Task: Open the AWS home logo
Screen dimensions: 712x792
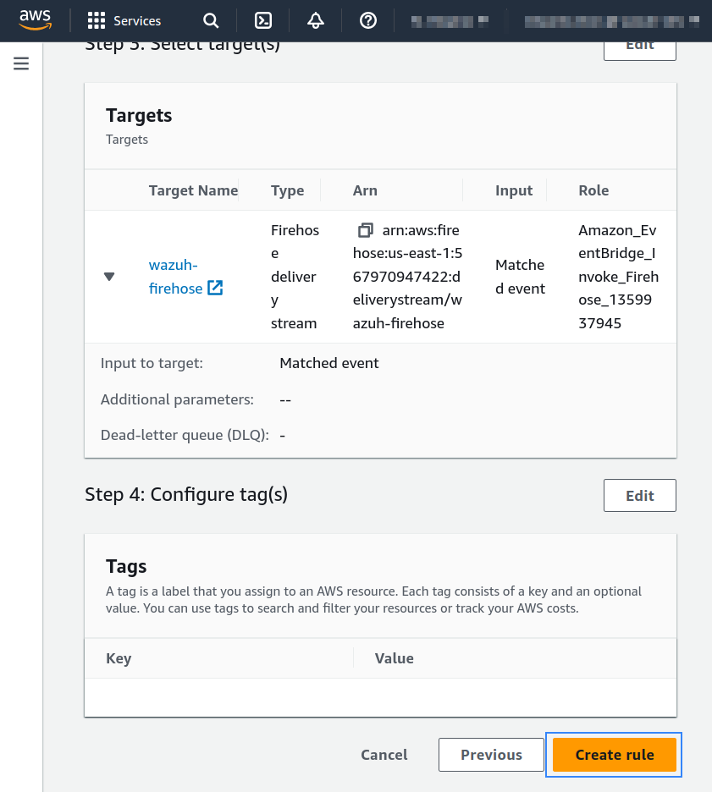Action: click(35, 20)
